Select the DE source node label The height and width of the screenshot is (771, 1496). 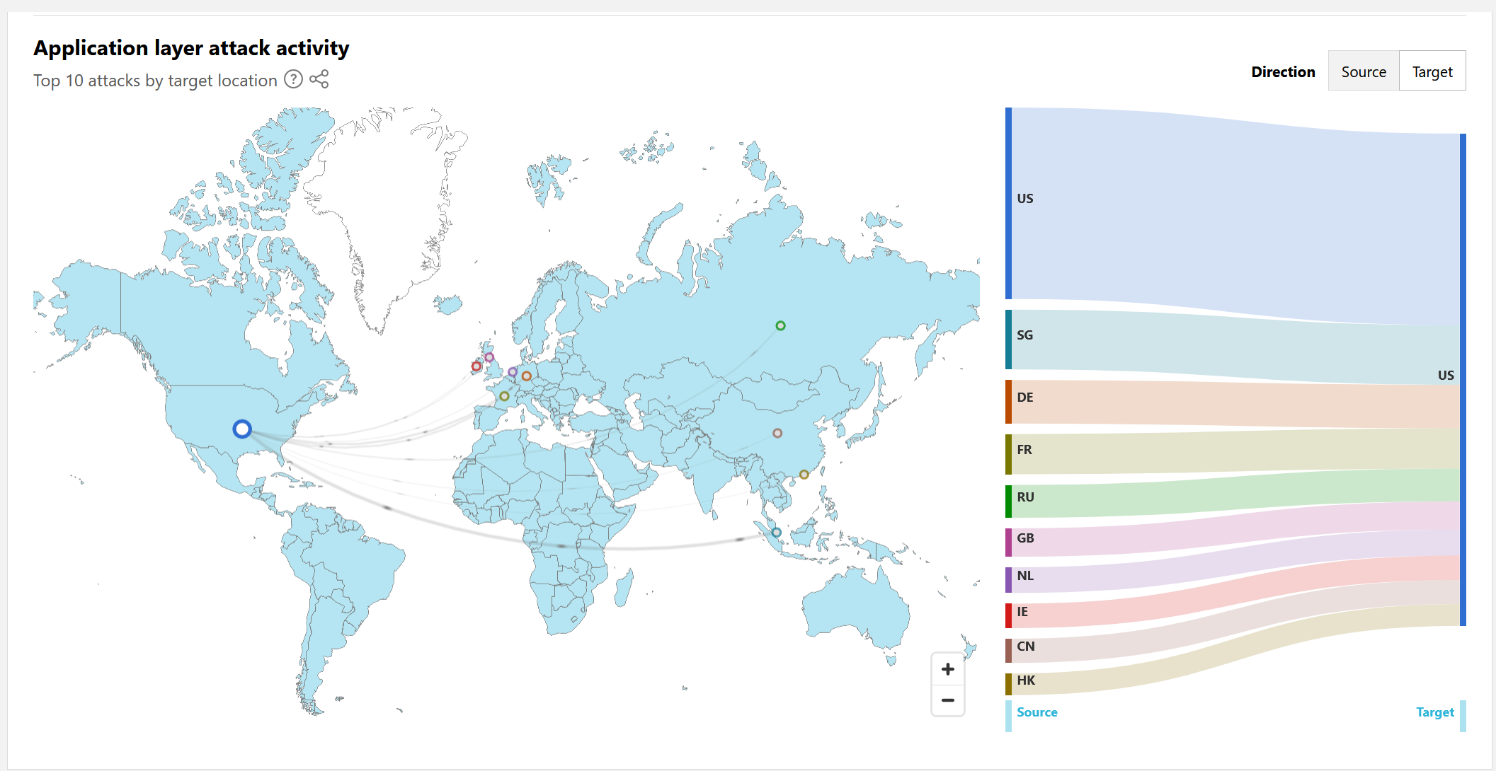tap(1025, 398)
